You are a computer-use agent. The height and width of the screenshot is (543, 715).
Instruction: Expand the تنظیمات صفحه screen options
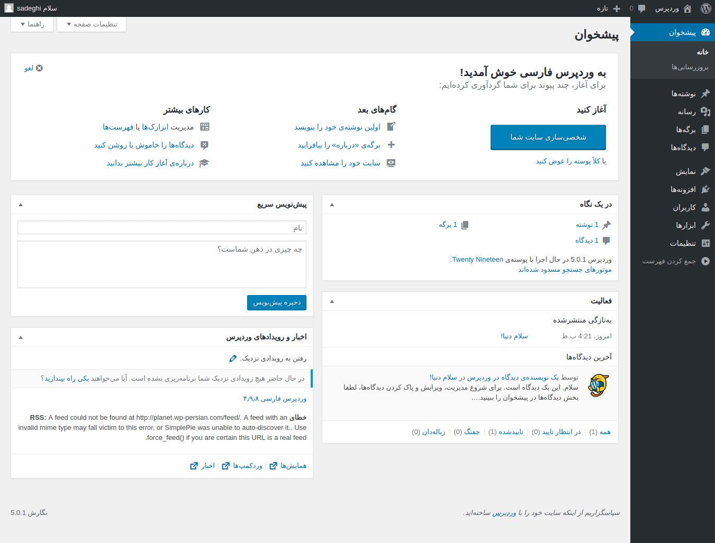coord(92,24)
